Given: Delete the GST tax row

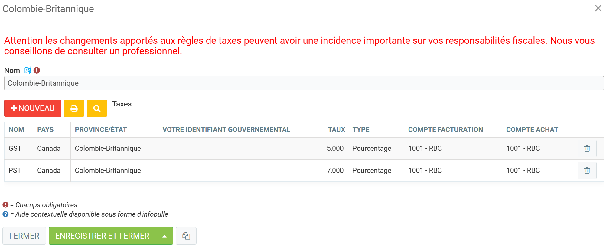Looking at the screenshot, I should tap(587, 148).
